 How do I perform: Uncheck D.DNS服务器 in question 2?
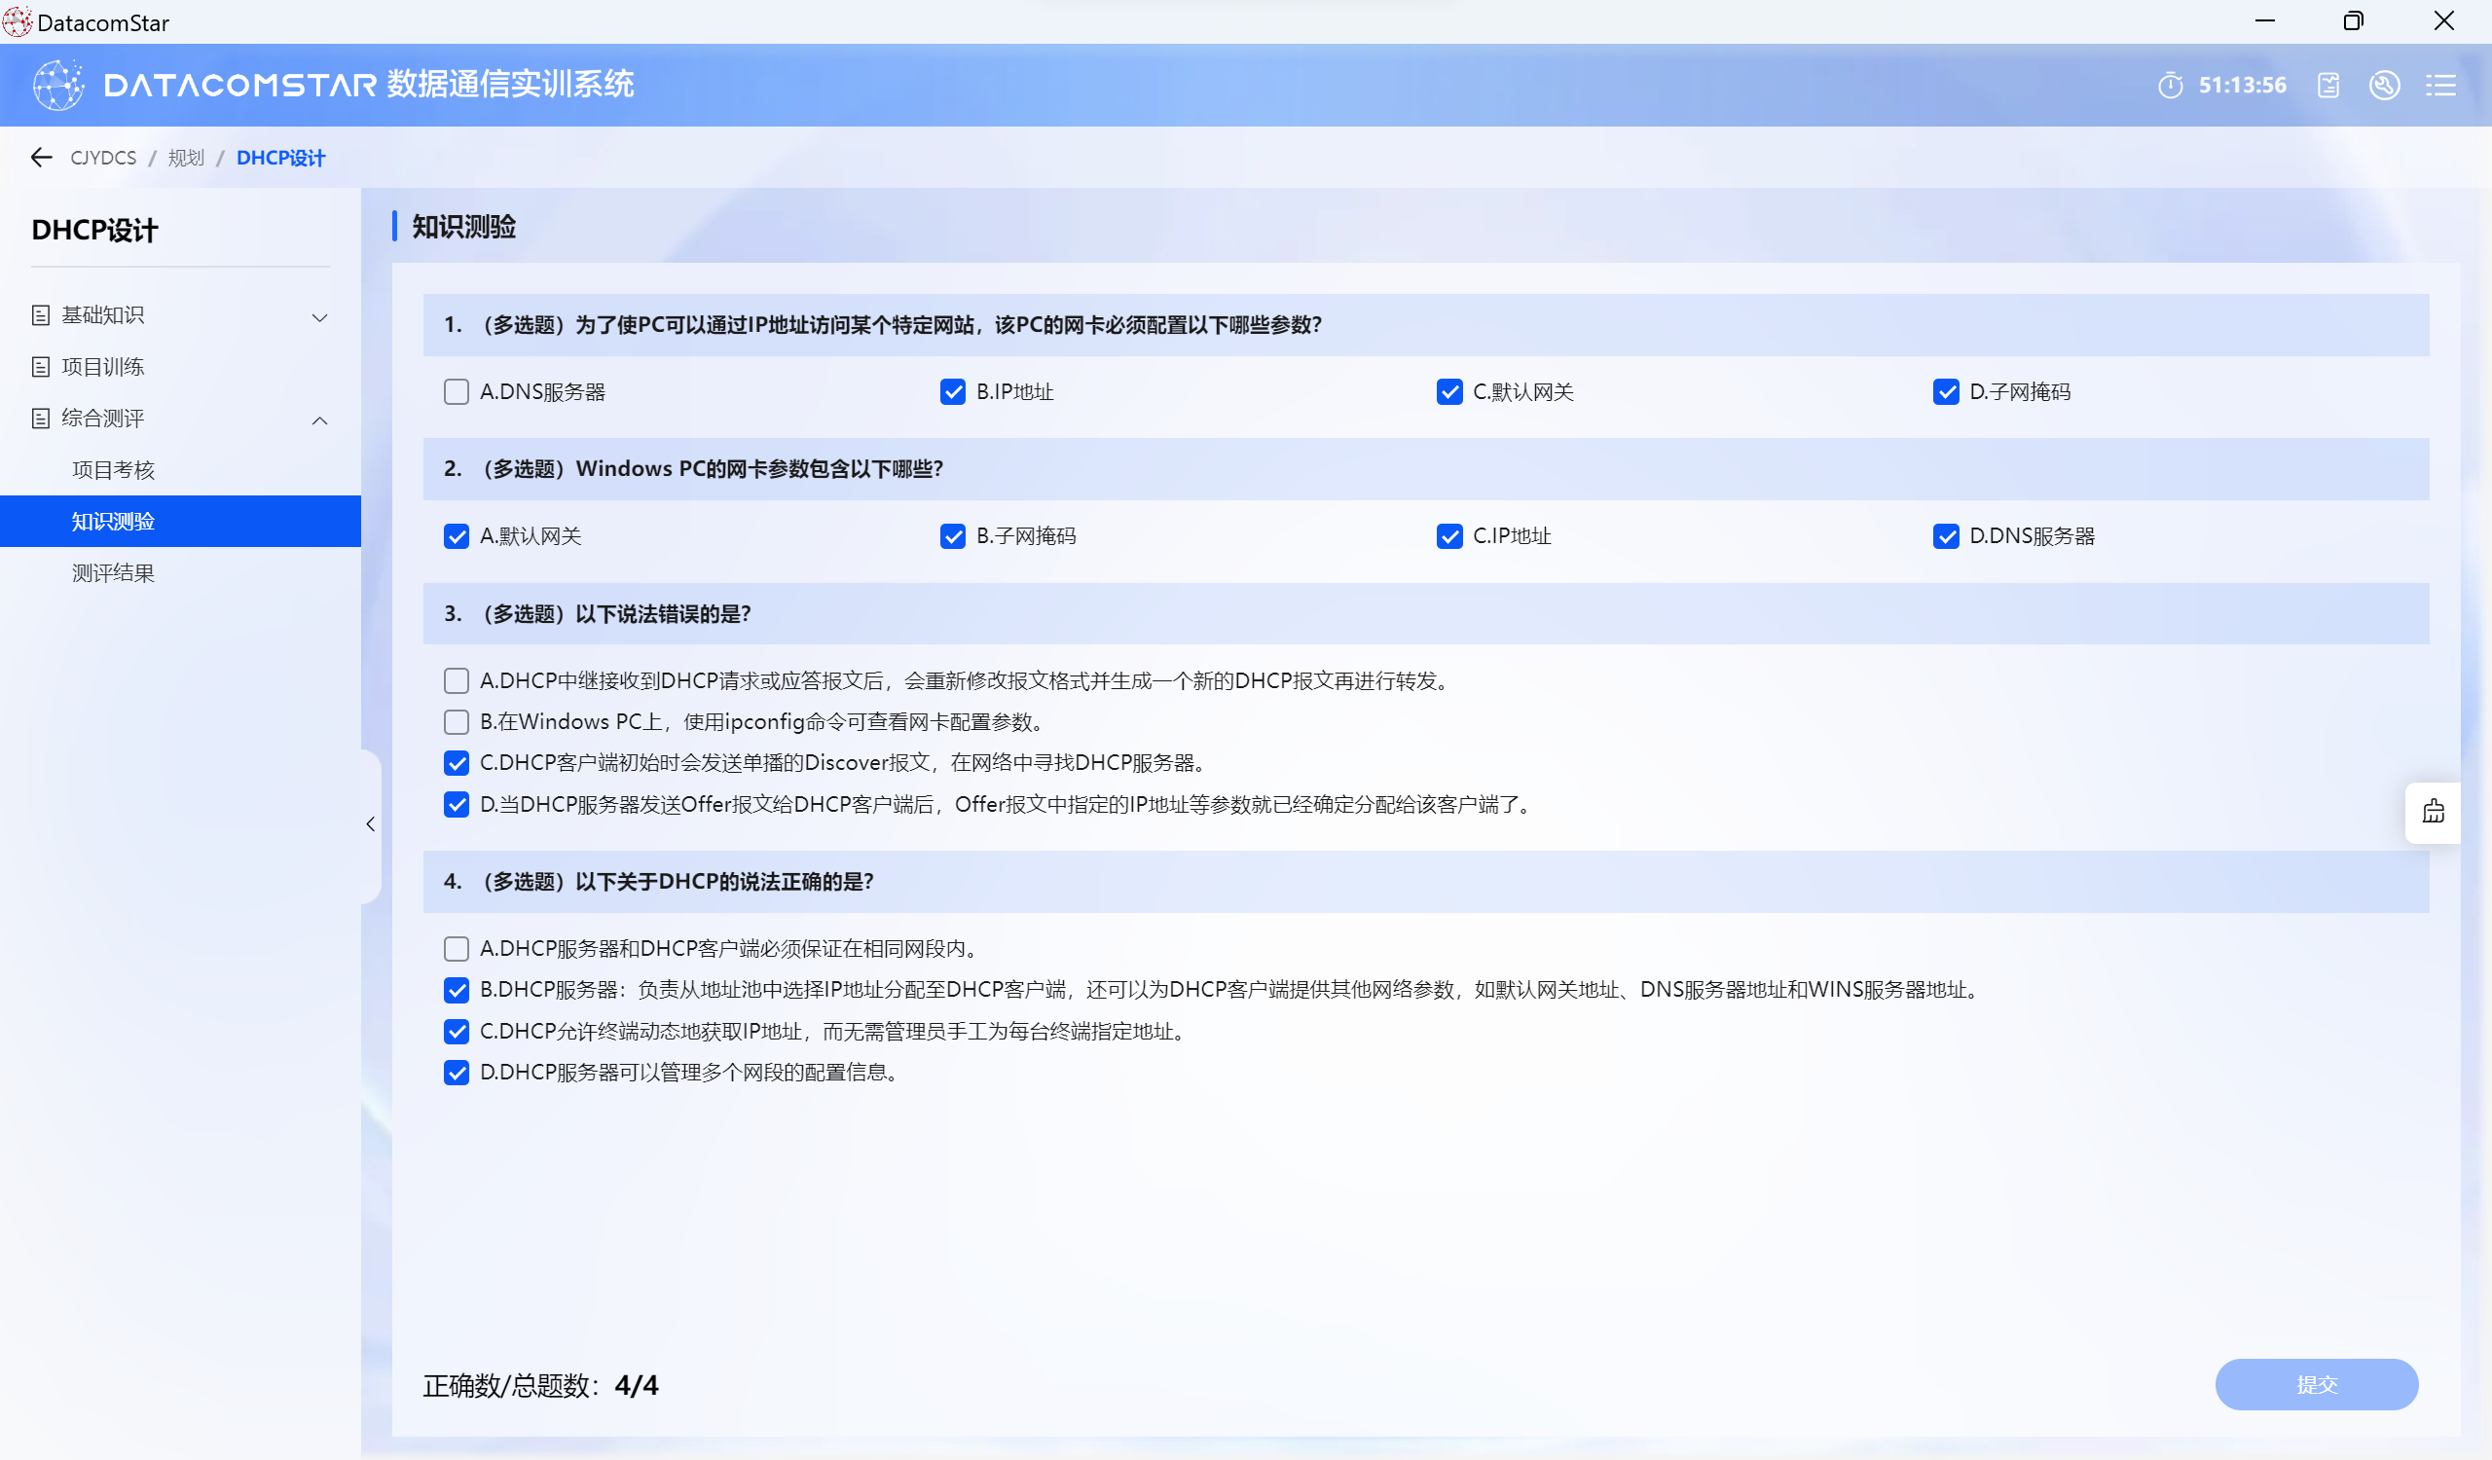[x=1945, y=536]
